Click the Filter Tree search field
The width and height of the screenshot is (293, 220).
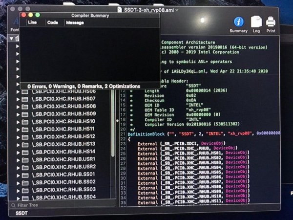click(63, 205)
